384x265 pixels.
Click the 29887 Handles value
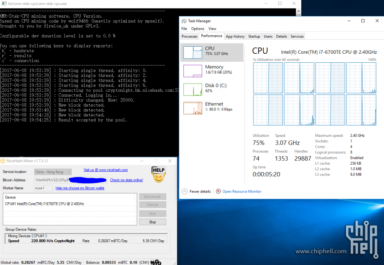coord(302,158)
